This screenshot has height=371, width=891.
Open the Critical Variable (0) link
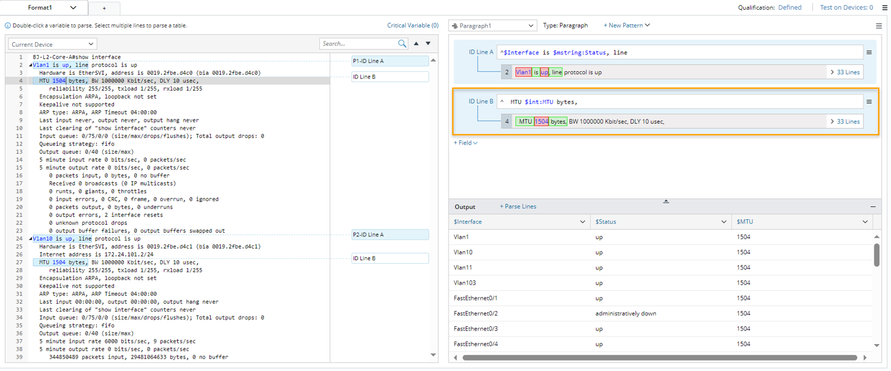tap(412, 26)
